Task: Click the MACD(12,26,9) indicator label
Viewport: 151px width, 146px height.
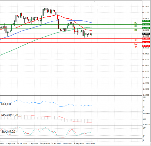Action: tap(11, 115)
